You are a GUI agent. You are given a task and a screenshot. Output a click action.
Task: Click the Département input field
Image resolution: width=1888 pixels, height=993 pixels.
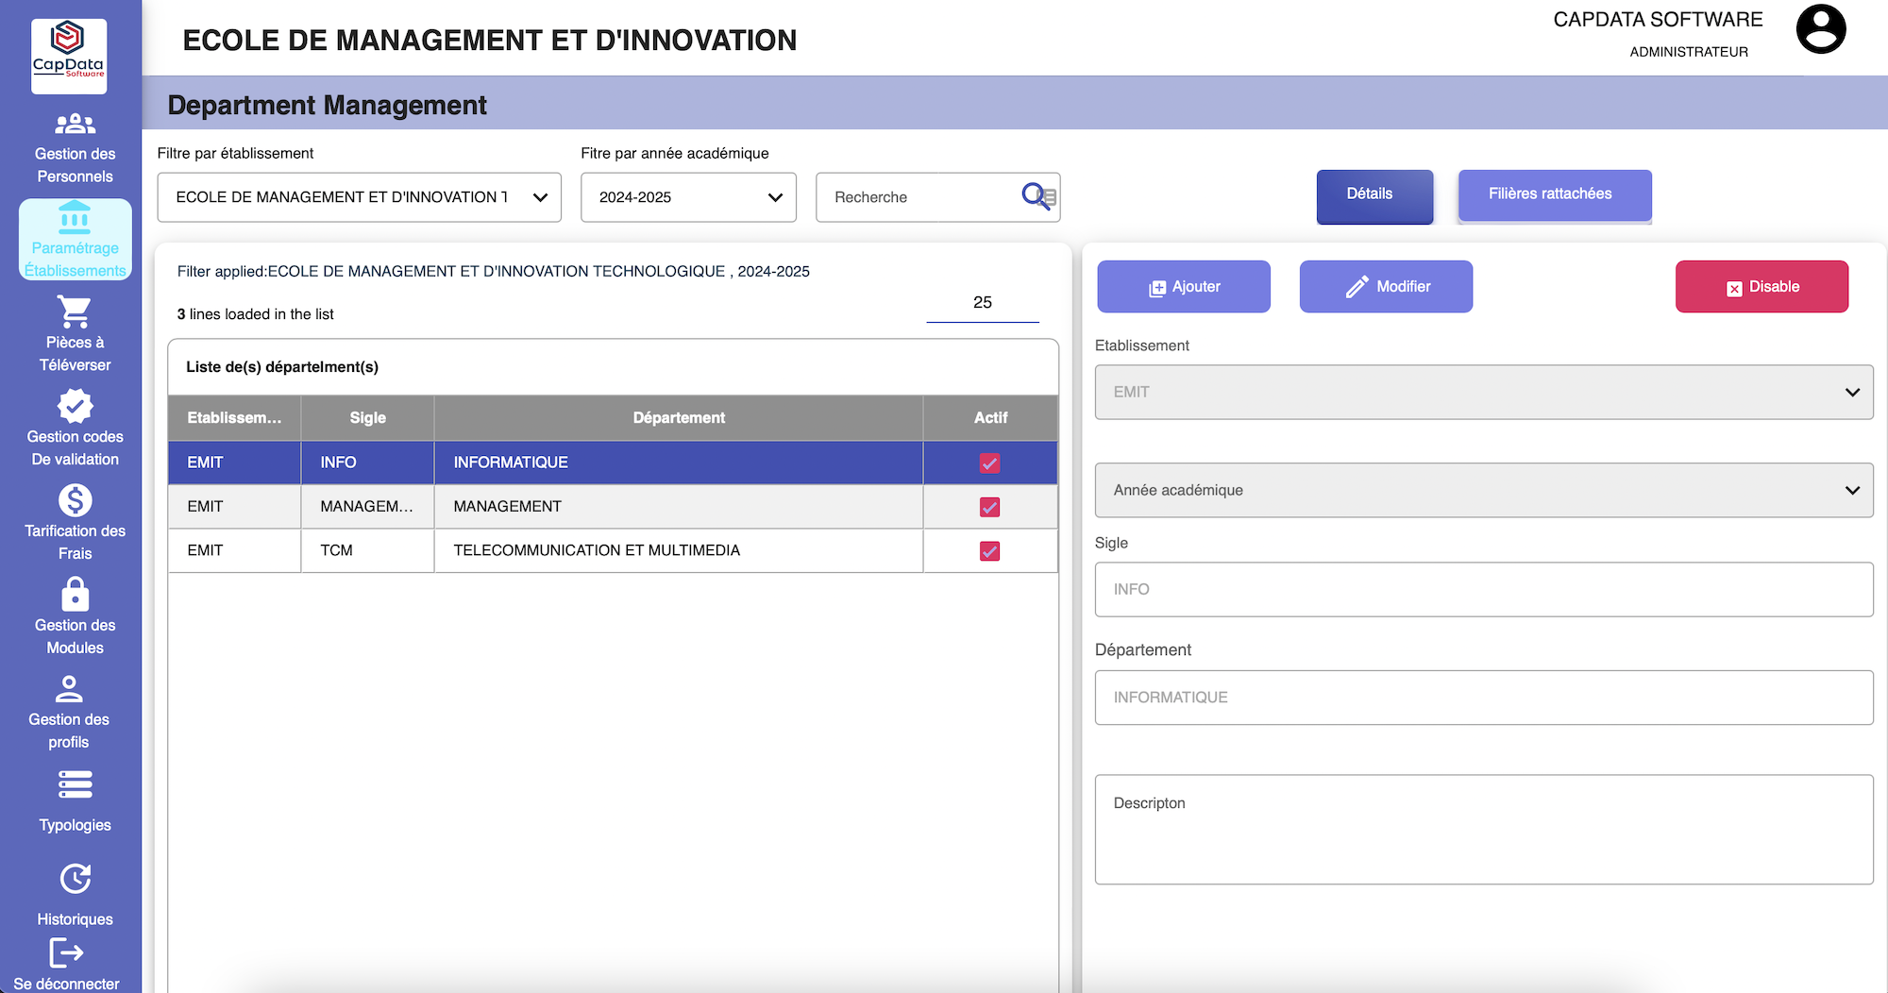click(1484, 698)
